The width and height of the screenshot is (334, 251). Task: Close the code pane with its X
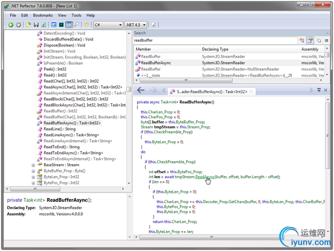(x=325, y=90)
